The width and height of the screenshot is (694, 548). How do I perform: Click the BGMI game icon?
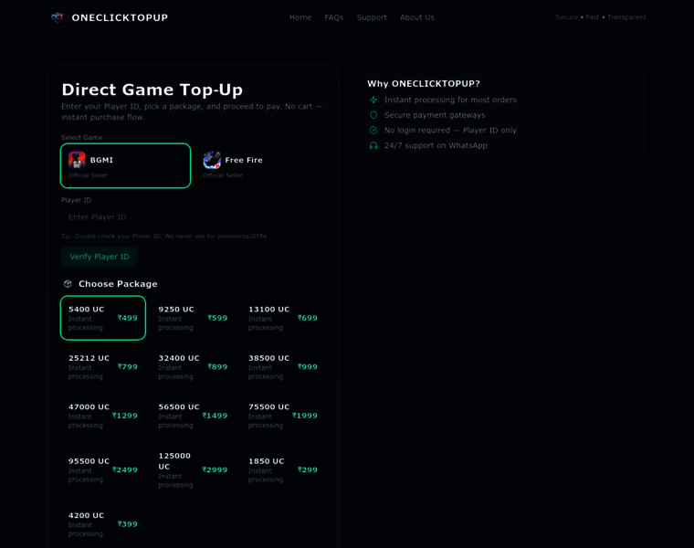(x=77, y=160)
